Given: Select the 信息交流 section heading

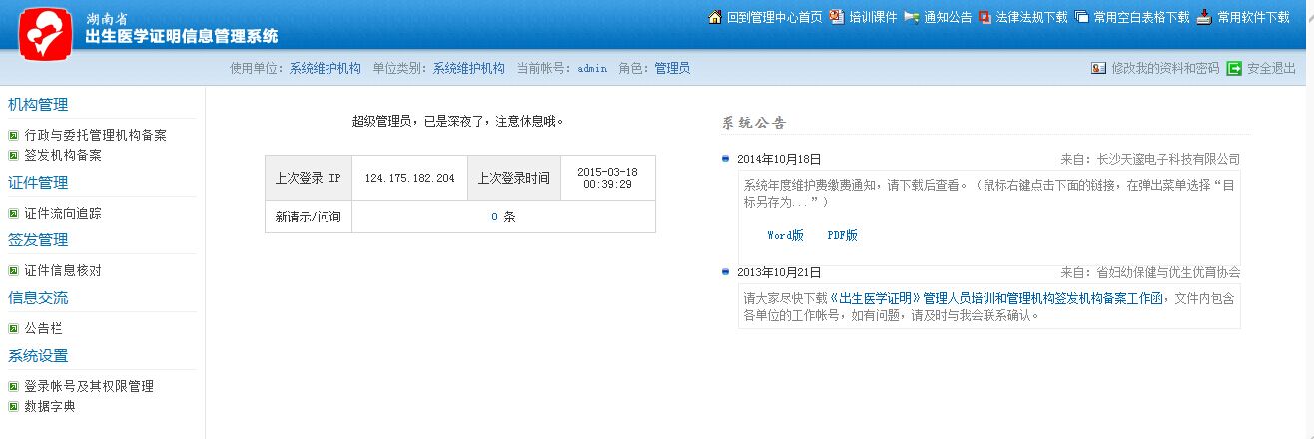Looking at the screenshot, I should click(38, 298).
